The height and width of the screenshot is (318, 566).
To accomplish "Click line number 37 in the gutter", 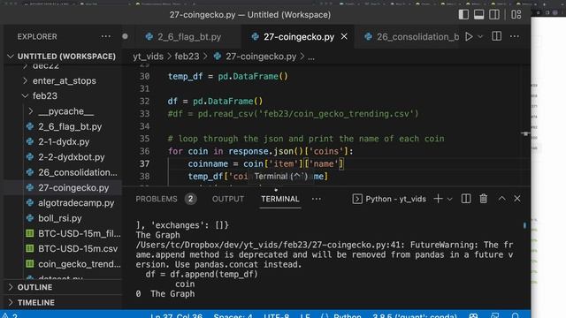I will click(x=144, y=163).
